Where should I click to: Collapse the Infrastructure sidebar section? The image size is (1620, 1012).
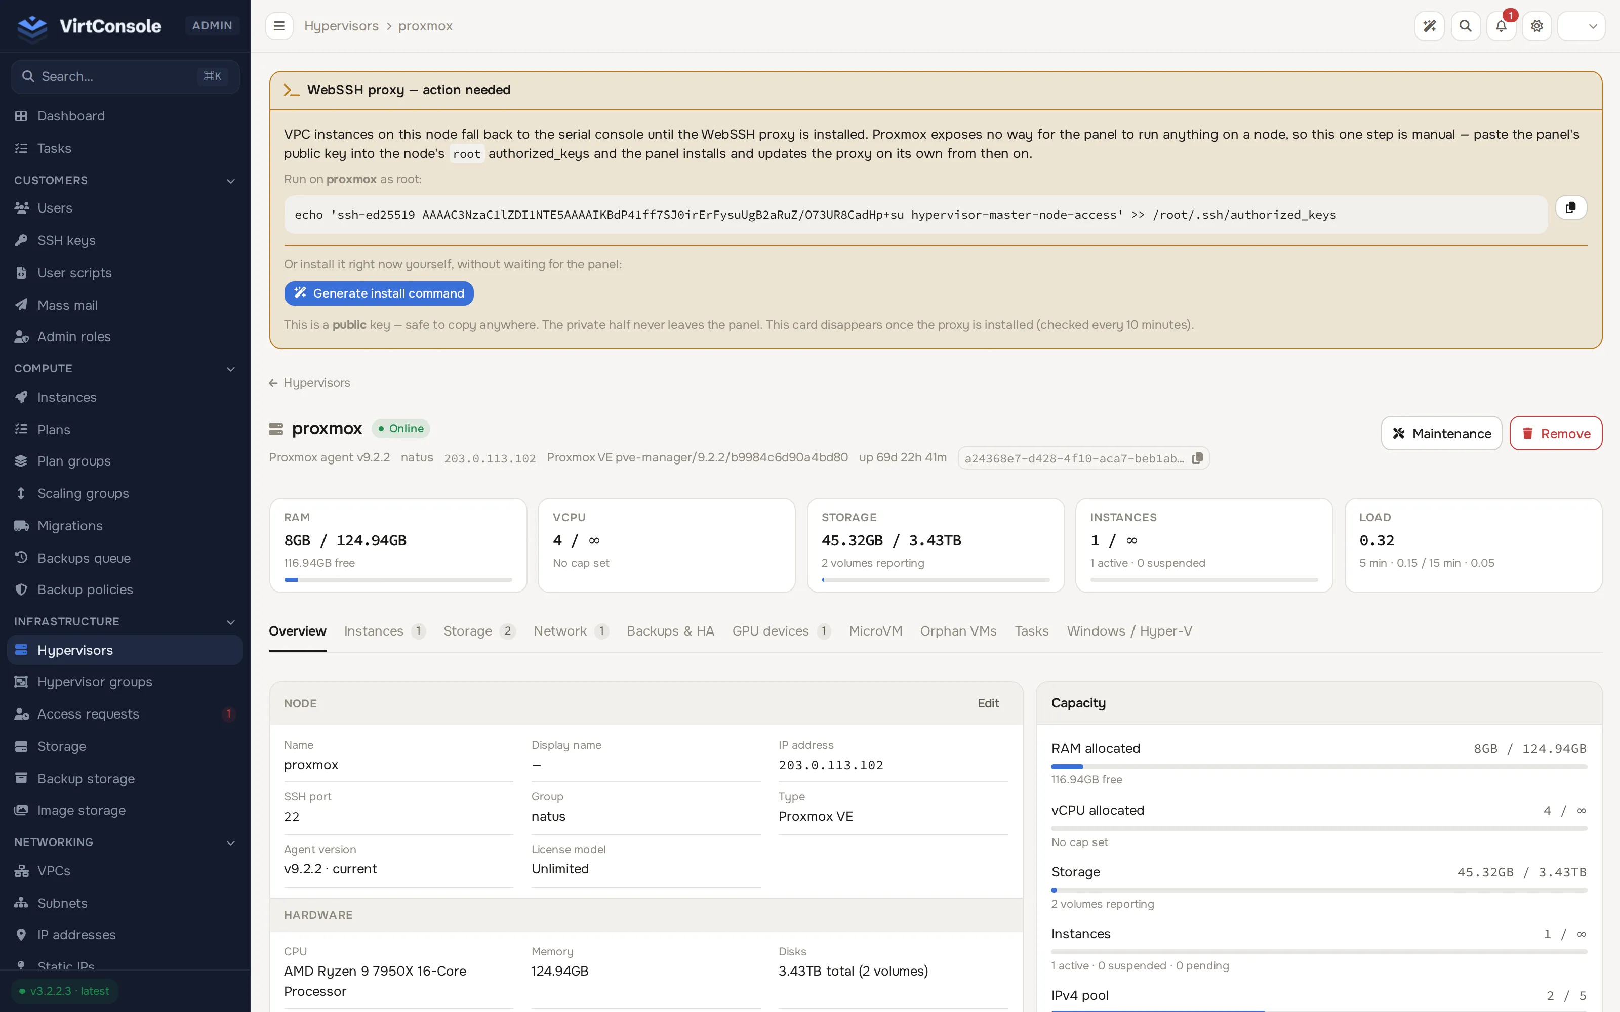pyautogui.click(x=231, y=622)
